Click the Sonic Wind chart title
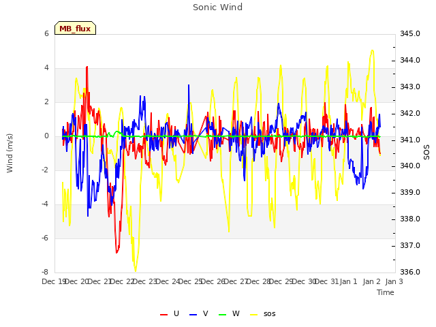 coord(218,7)
